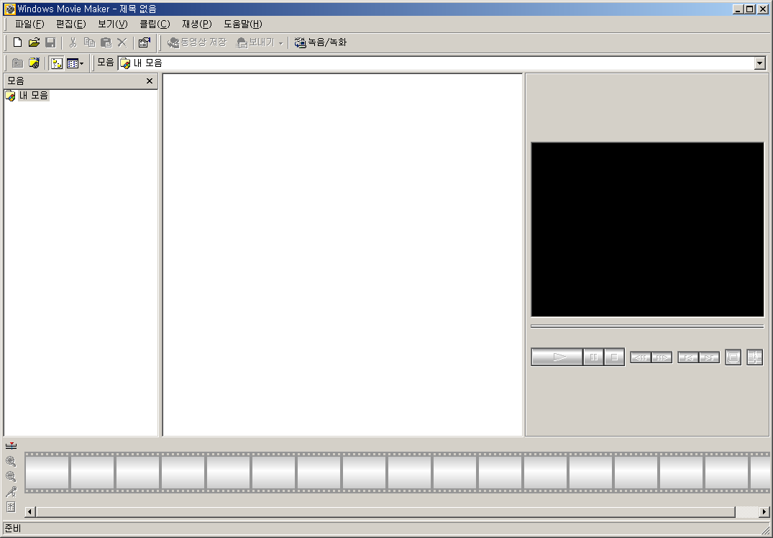Open project properties icon in toolbar
This screenshot has width=773, height=538.
[144, 42]
